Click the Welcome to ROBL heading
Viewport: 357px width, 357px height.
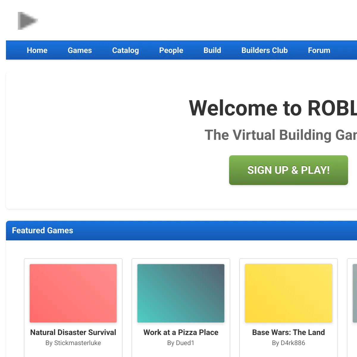click(x=273, y=108)
